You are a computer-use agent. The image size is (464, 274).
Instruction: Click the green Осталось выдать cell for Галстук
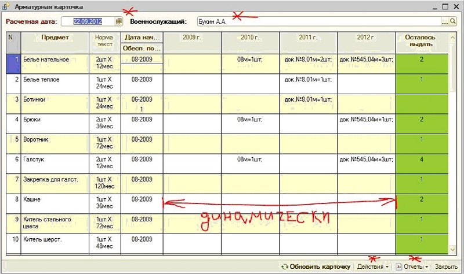pyautogui.click(x=422, y=159)
